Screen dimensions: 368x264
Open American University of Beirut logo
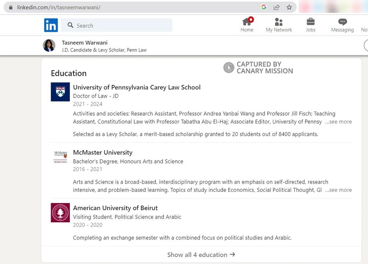tap(60, 213)
